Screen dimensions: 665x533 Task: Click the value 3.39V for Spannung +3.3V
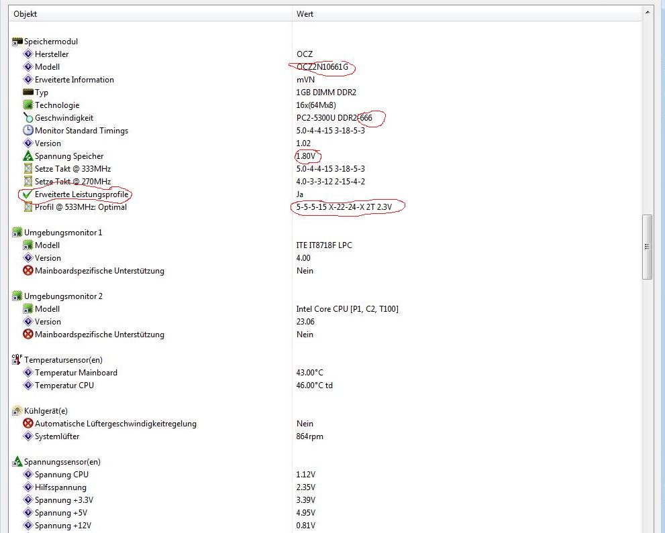click(306, 499)
